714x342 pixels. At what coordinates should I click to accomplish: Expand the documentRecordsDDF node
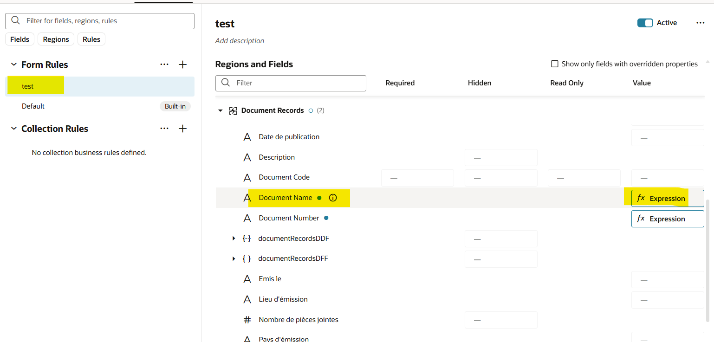pos(234,239)
